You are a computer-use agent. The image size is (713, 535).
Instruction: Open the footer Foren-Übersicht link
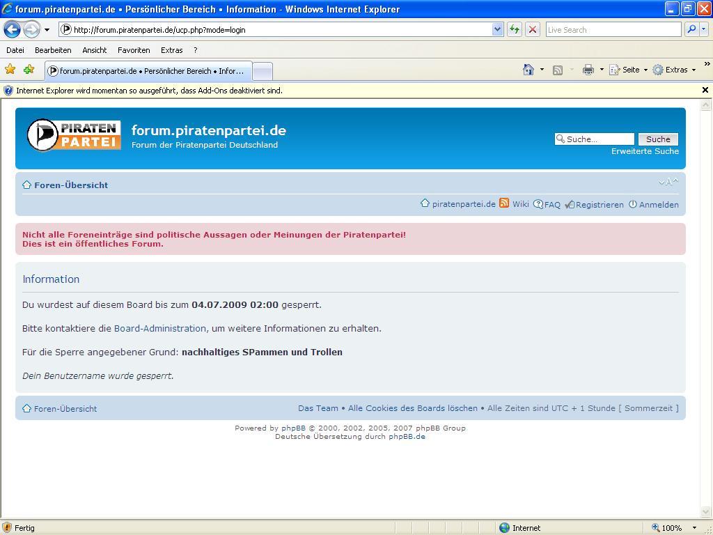pyautogui.click(x=65, y=408)
